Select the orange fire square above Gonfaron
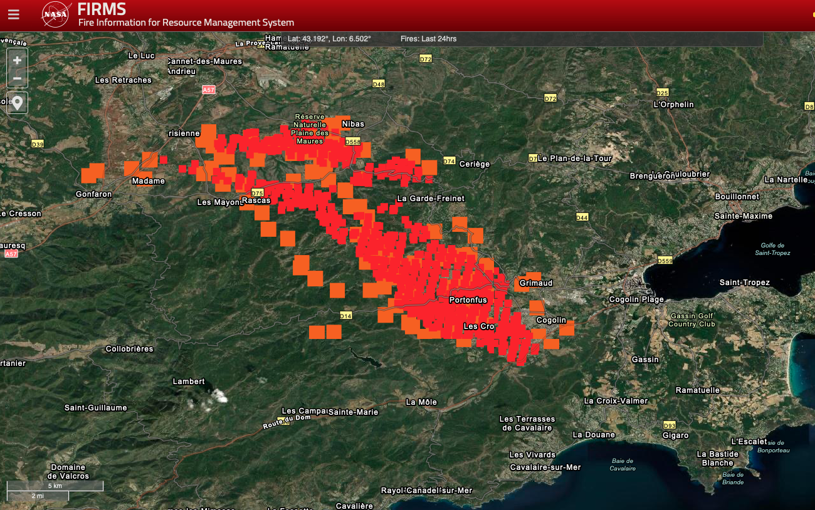Image resolution: width=815 pixels, height=510 pixels. 94,172
